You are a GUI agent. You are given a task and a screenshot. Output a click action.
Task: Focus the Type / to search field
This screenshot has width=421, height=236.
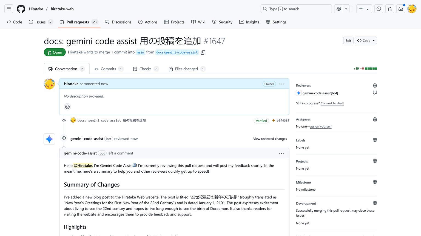(296, 9)
